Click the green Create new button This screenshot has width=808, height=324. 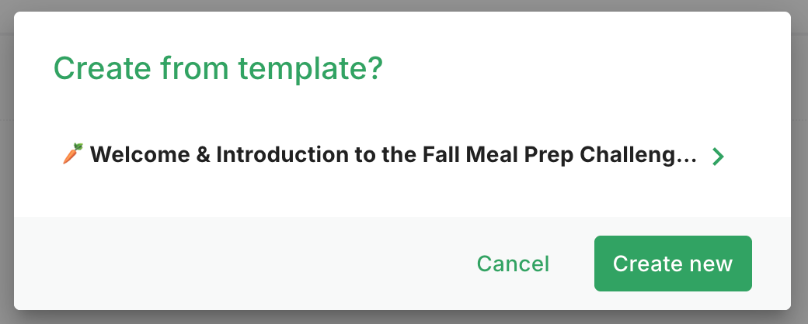[x=673, y=264]
